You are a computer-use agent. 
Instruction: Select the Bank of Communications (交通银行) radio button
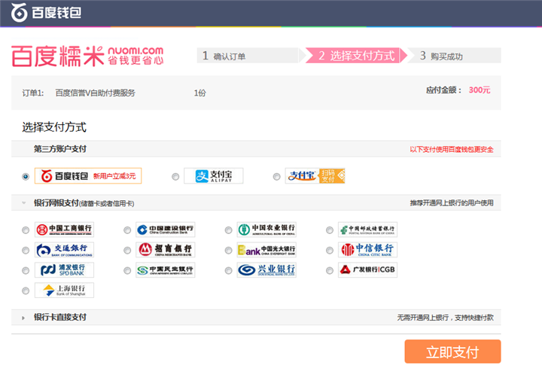pyautogui.click(x=26, y=251)
